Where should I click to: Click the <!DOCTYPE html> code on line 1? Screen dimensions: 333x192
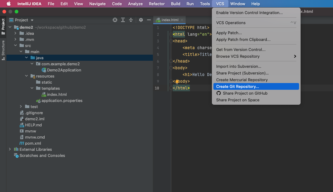click(191, 27)
